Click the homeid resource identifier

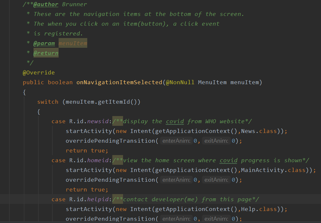(98, 161)
